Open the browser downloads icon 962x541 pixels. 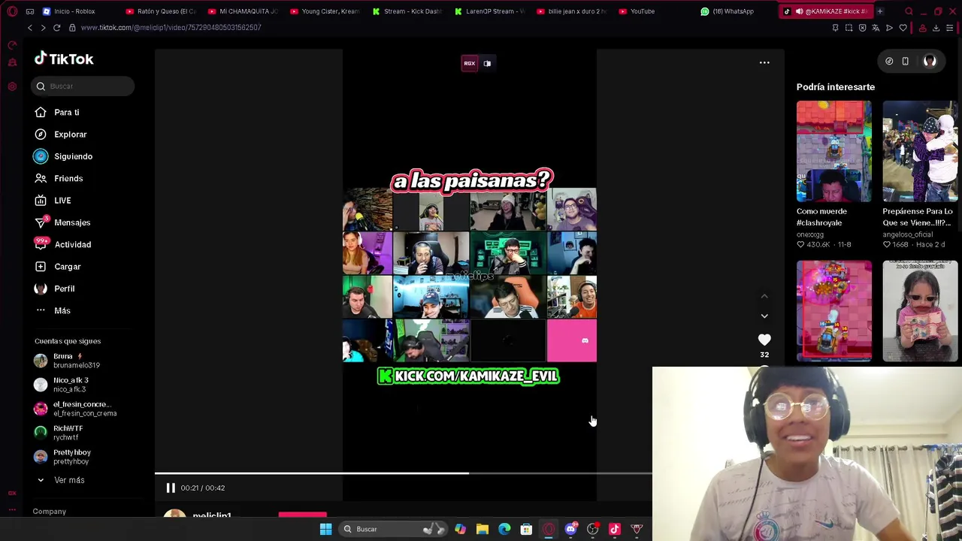[936, 28]
